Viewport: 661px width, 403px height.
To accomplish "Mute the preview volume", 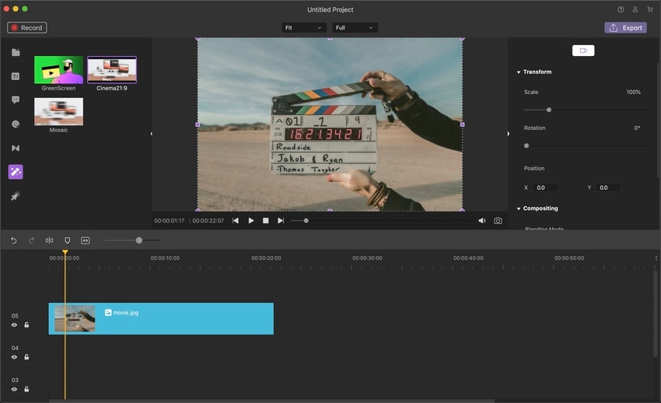I will pos(482,220).
